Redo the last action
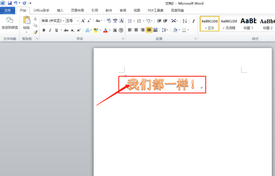This screenshot has width=275, height=176. pos(24,3)
